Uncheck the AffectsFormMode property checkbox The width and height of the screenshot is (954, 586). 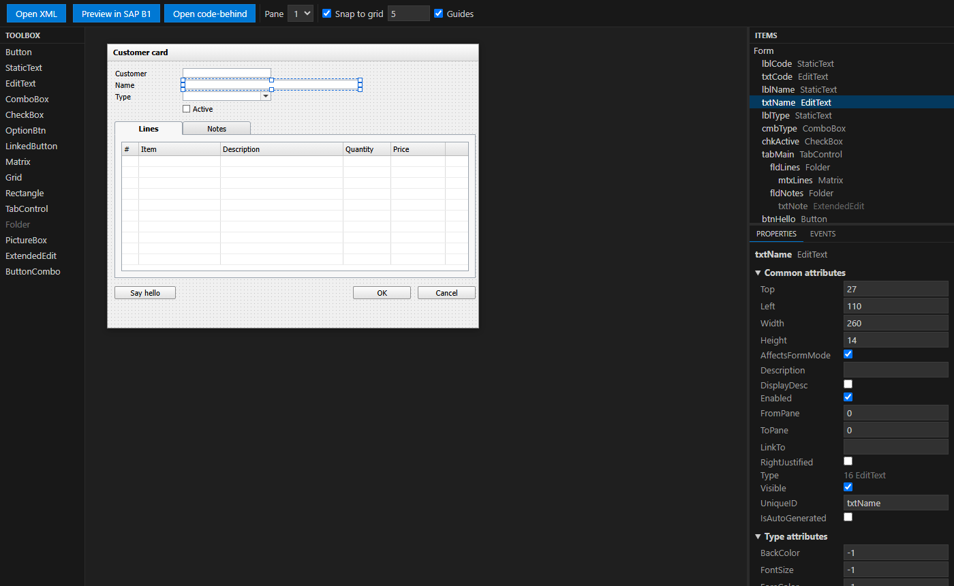pos(848,354)
